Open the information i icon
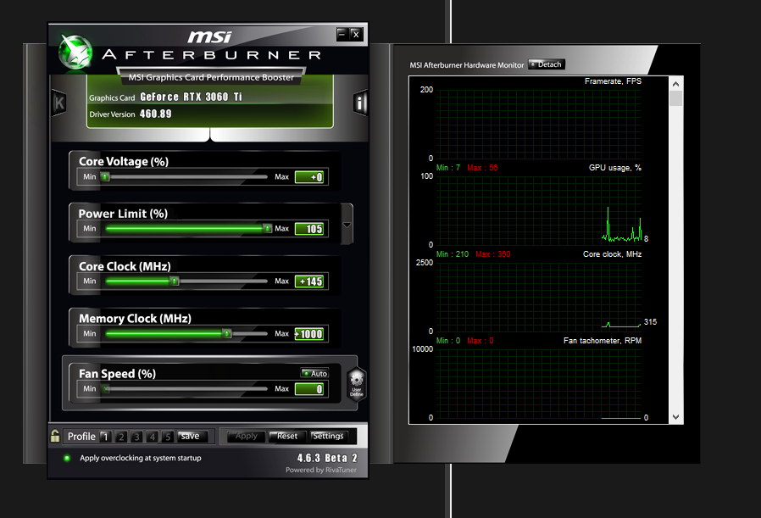Image resolution: width=761 pixels, height=518 pixels. click(359, 103)
